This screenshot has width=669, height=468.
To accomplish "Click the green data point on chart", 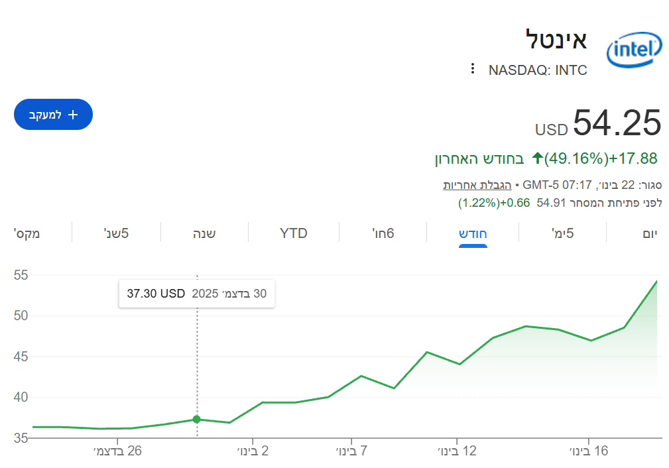I will pos(197,419).
